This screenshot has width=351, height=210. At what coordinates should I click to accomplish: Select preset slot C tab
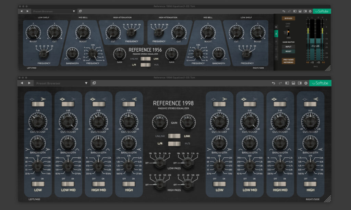[276, 49]
